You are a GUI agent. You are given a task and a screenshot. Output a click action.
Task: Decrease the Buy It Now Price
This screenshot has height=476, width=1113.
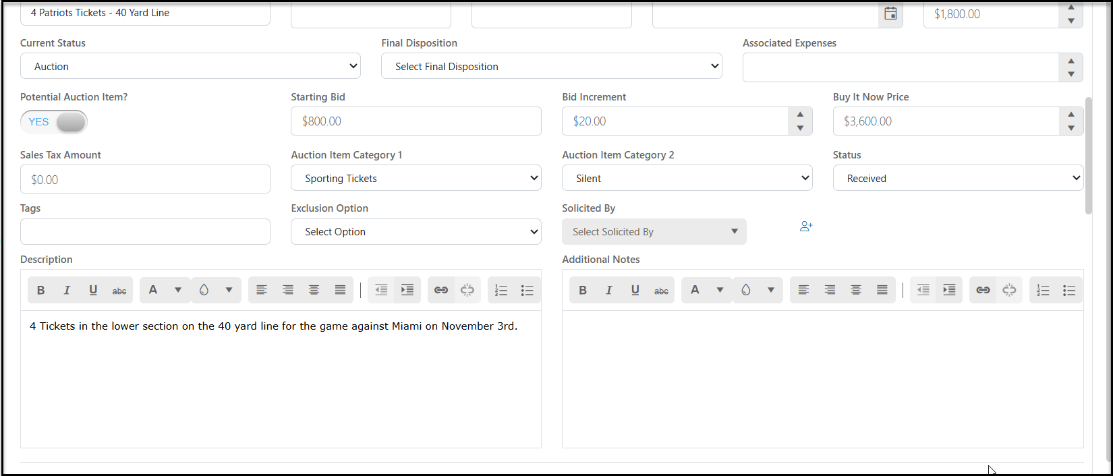[1071, 128]
